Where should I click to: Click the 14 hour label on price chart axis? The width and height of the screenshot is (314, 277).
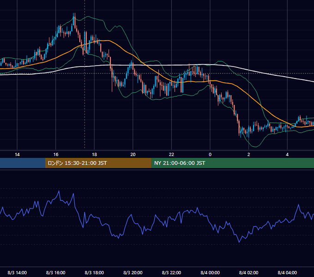17,155
